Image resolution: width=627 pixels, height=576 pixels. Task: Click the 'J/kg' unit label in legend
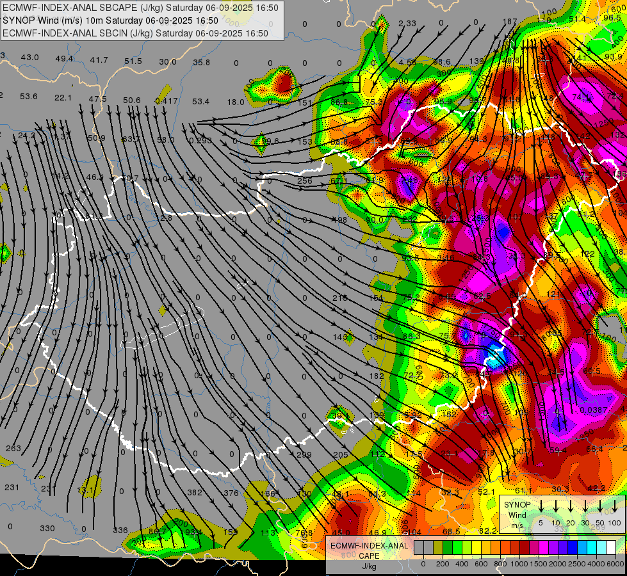(x=369, y=566)
